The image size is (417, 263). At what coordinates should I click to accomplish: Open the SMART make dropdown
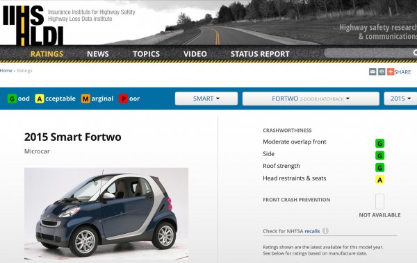coord(206,99)
